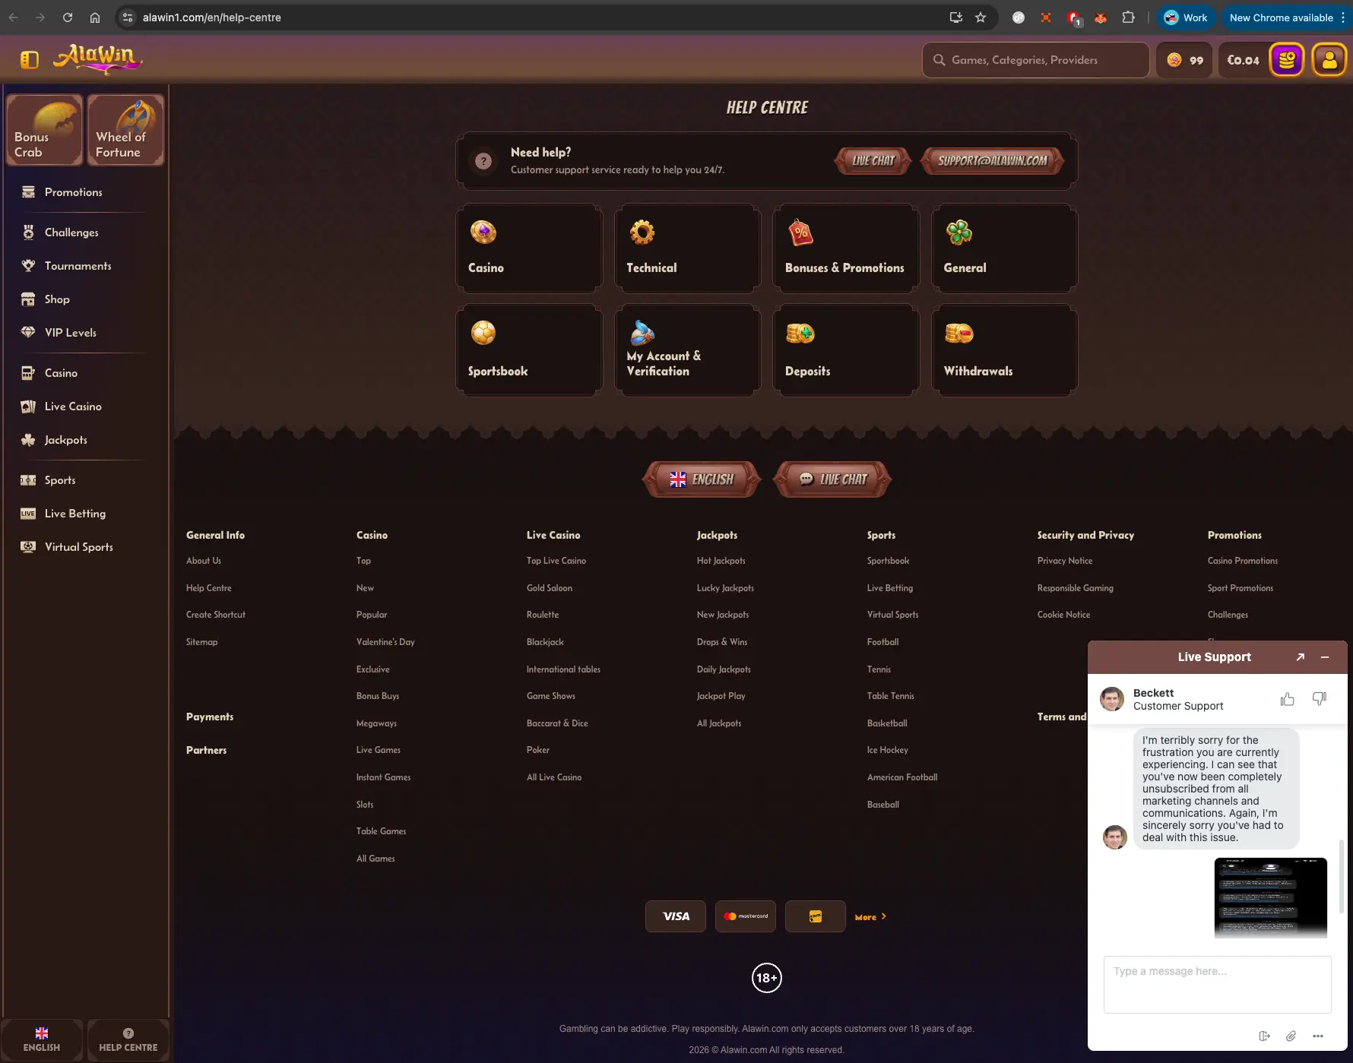This screenshot has height=1063, width=1353.
Task: Reload the page in Chrome
Action: click(68, 17)
